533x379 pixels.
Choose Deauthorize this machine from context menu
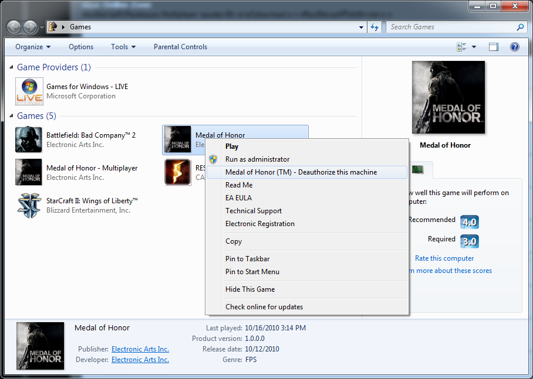coord(301,172)
